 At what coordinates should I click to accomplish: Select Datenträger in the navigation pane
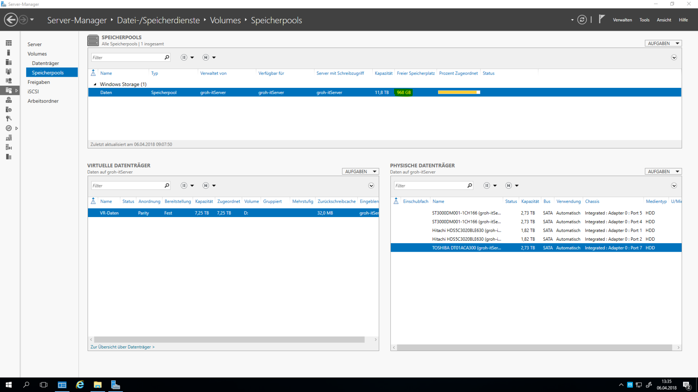tap(45, 63)
